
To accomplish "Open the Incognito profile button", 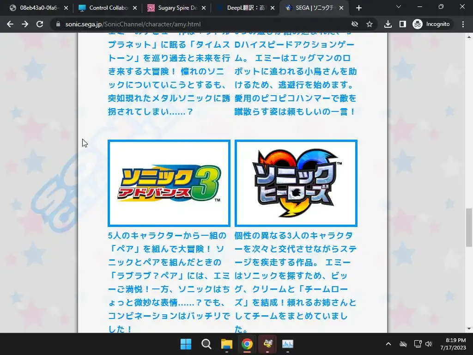I will [x=431, y=24].
